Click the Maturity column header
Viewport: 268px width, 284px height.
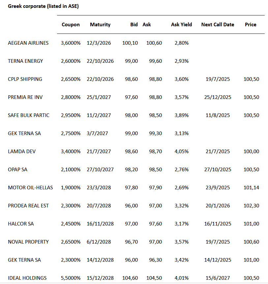click(x=100, y=25)
